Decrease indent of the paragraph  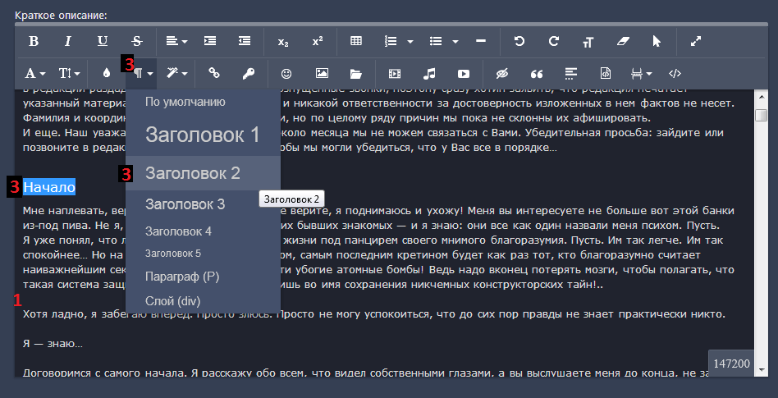click(245, 41)
